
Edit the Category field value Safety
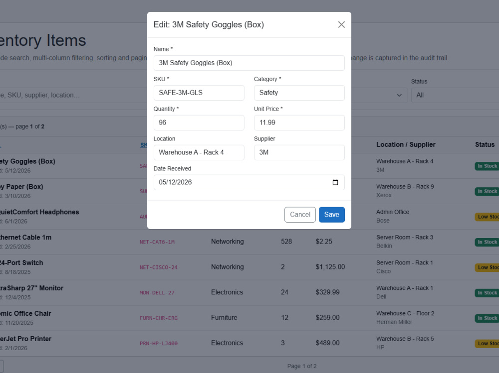299,93
